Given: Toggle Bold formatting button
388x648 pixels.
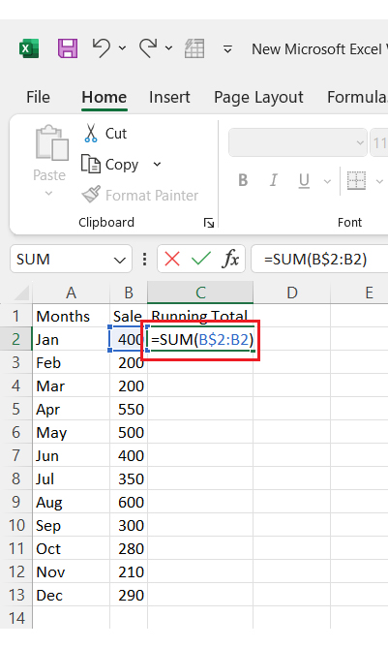Looking at the screenshot, I should click(x=243, y=180).
